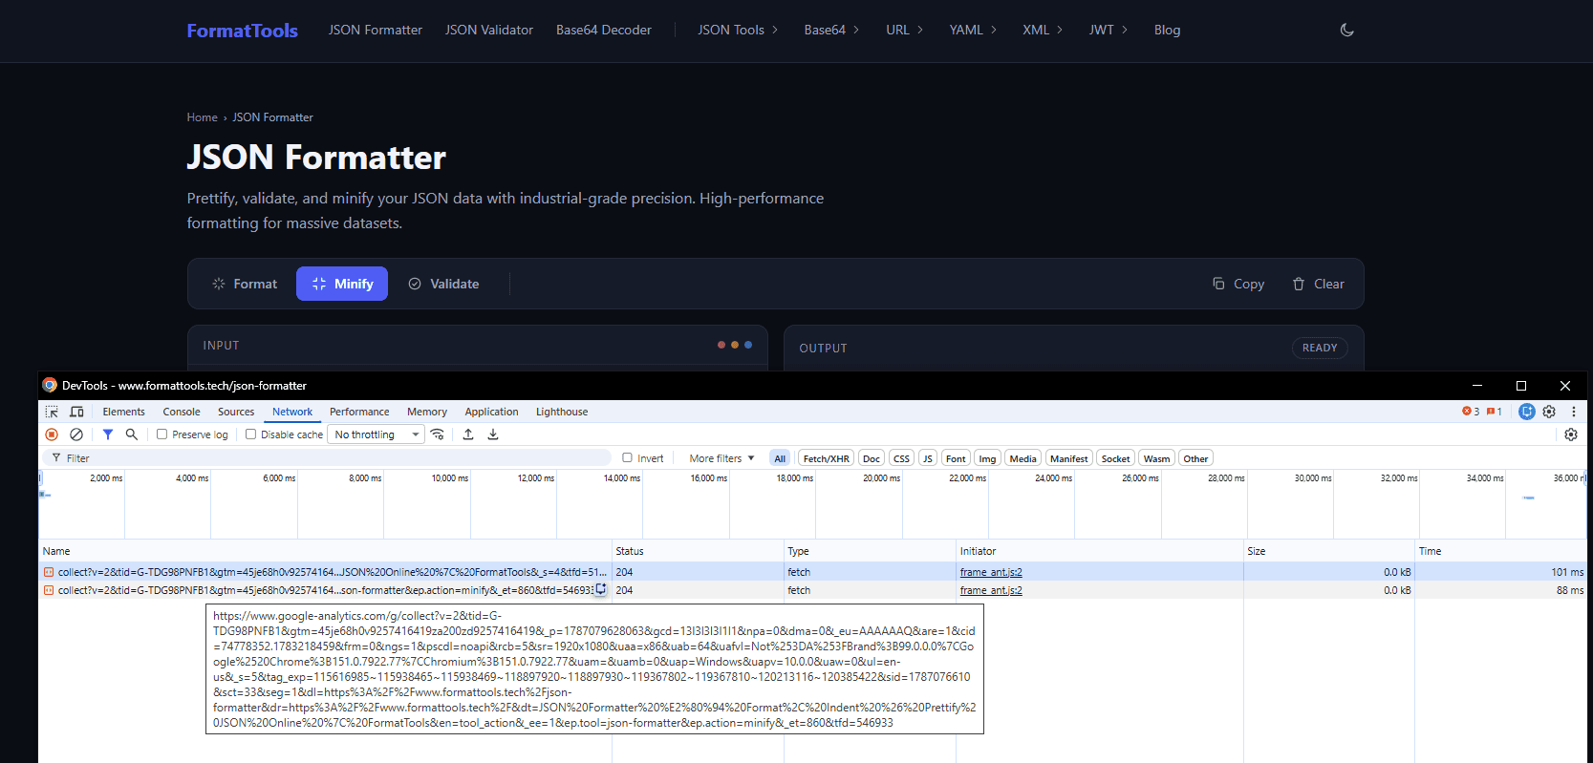The height and width of the screenshot is (763, 1593).
Task: Open Home breadcrumb link
Action: [x=202, y=117]
